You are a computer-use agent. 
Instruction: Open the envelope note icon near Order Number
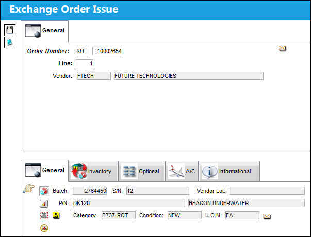[282, 48]
